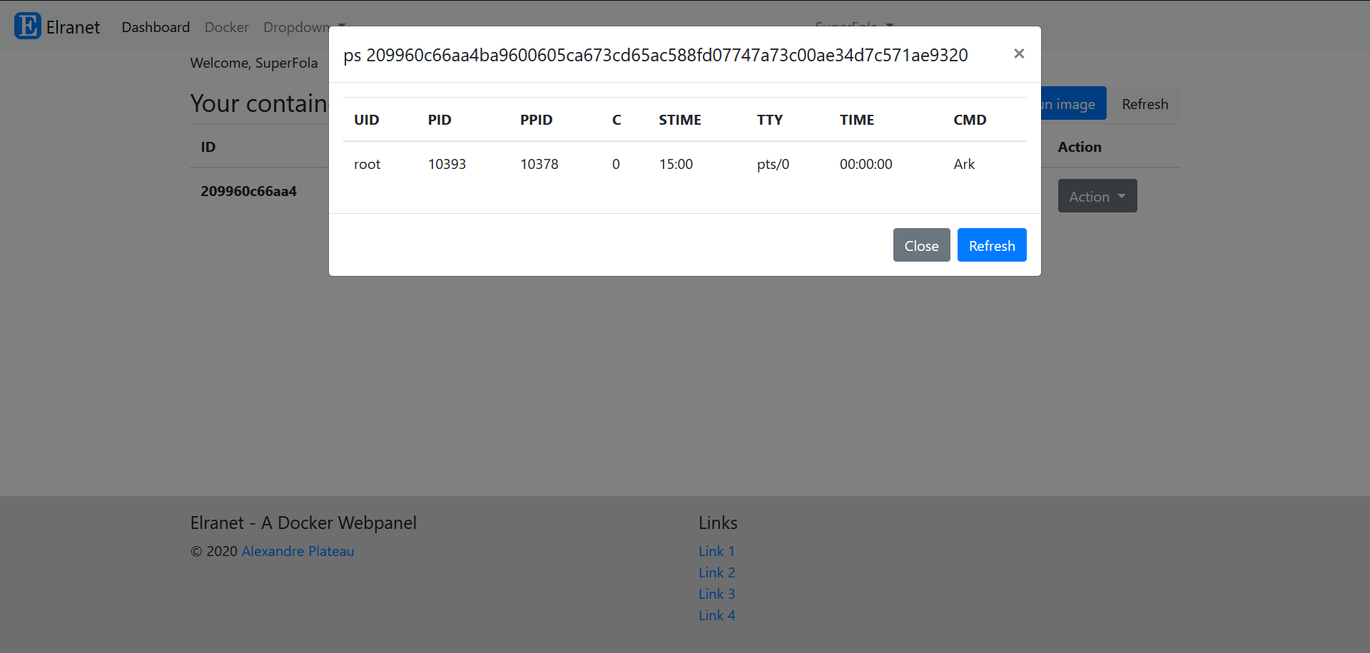The height and width of the screenshot is (653, 1370).
Task: Open footer Link 4
Action: click(716, 615)
